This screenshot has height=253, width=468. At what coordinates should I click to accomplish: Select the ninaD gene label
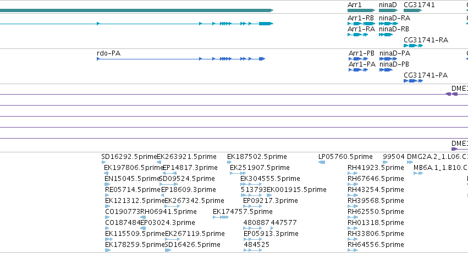(388, 5)
